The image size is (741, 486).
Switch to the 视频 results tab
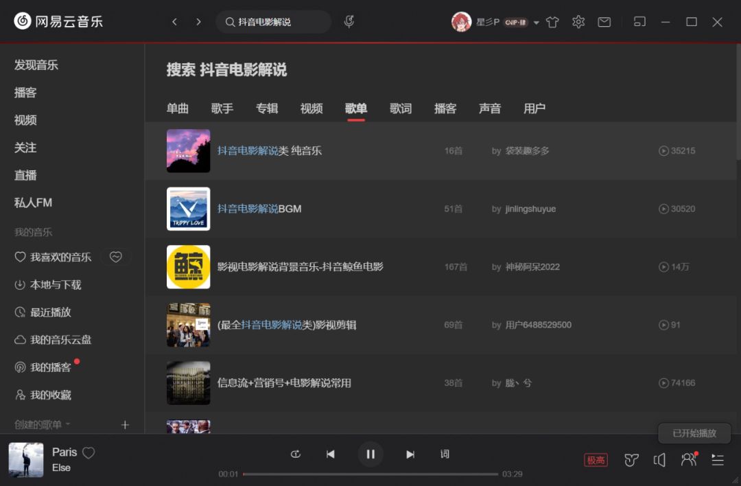pos(311,108)
